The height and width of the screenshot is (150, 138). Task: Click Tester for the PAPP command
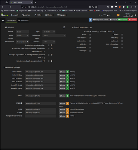pyautogui.click(x=62, y=96)
